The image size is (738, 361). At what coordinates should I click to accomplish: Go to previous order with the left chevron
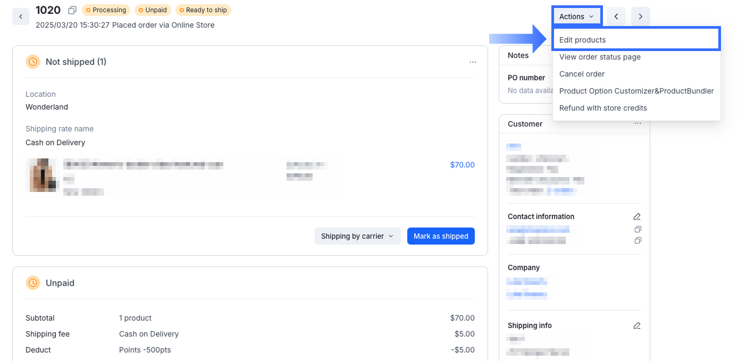pos(616,16)
